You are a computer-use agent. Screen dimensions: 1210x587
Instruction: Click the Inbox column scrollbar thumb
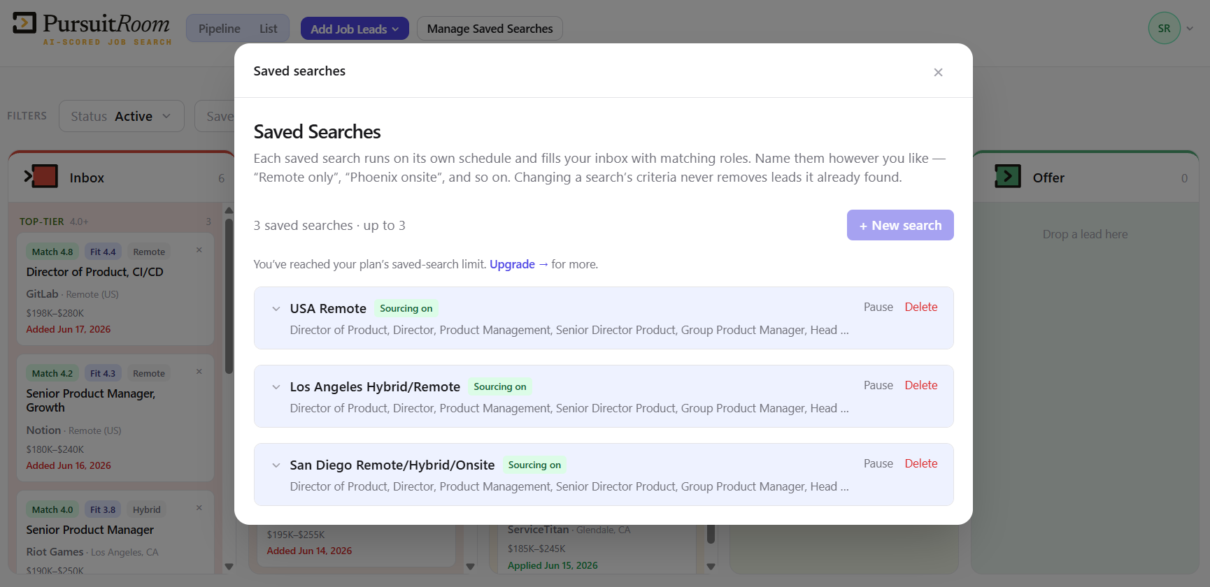point(229,297)
